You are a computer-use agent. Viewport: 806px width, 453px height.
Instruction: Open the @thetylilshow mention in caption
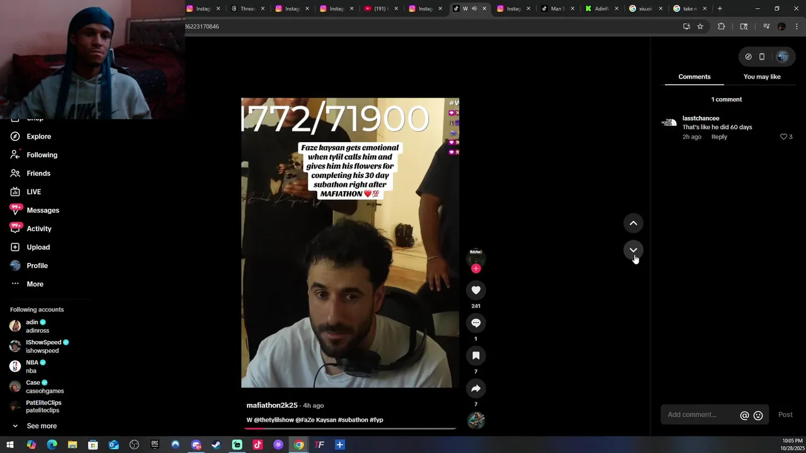(x=274, y=420)
